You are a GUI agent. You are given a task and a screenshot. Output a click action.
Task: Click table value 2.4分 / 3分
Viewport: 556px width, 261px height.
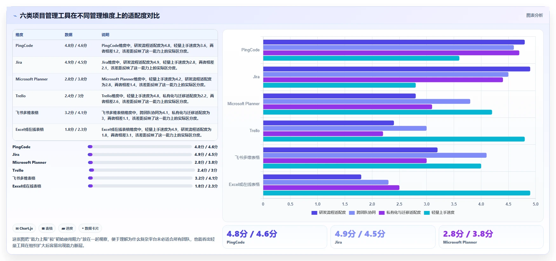74,96
